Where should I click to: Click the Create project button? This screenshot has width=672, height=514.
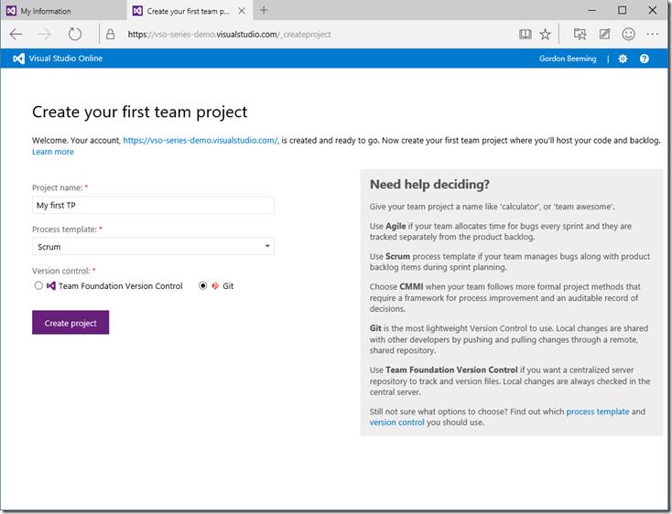click(70, 323)
